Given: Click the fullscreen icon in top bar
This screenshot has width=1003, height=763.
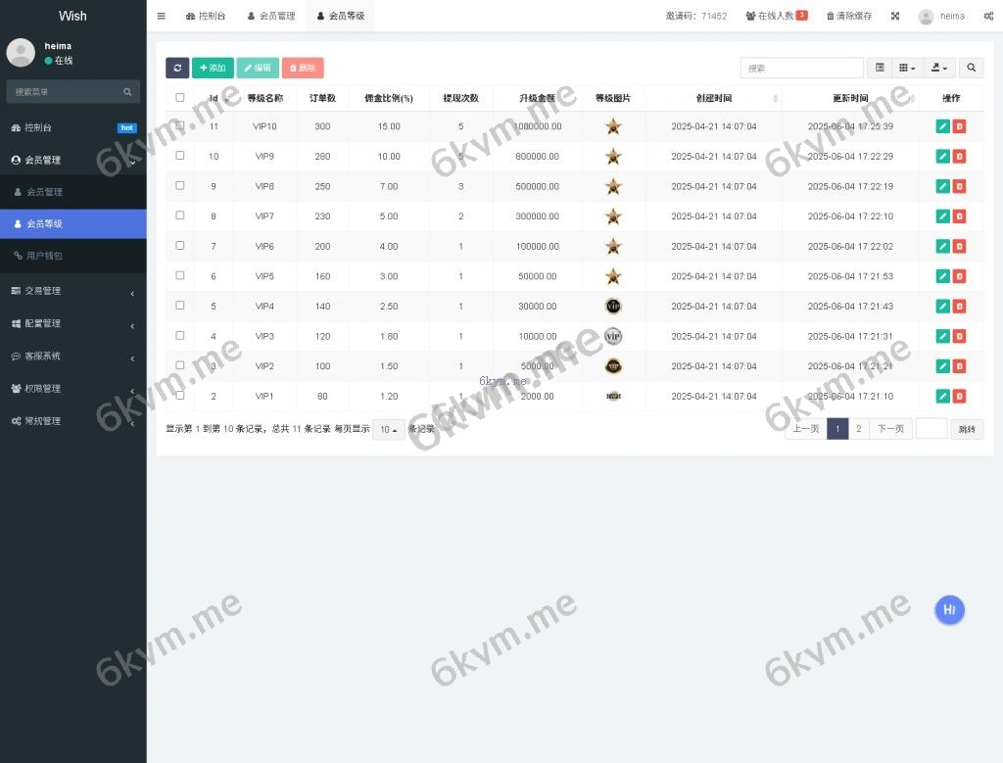Looking at the screenshot, I should tap(895, 16).
